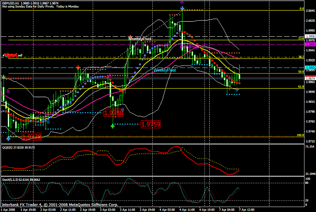316x212 pixels.
Task: Click '4 Apr 19:00' on time axis
Action: pyautogui.click(x=207, y=210)
